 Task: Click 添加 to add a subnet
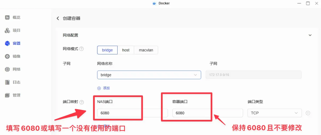(106, 88)
